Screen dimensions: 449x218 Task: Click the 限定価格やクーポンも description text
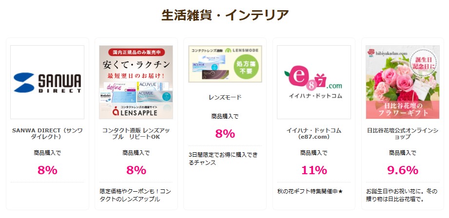tap(135, 195)
